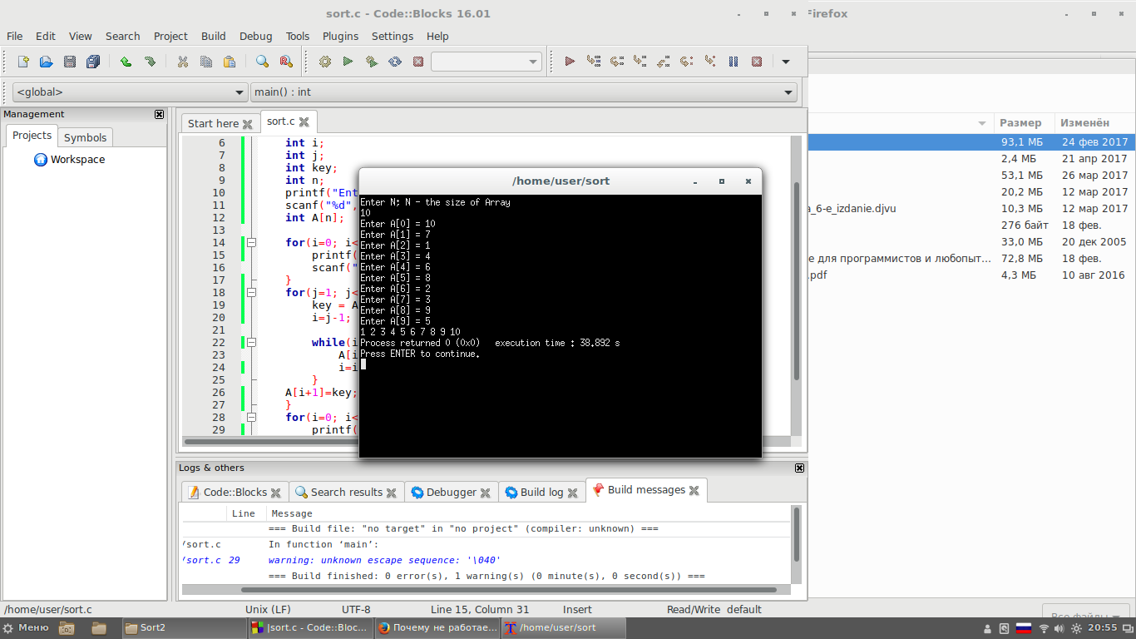Viewport: 1136px width, 639px height.
Task: Click the editor vertical scrollbar
Action: point(797,283)
